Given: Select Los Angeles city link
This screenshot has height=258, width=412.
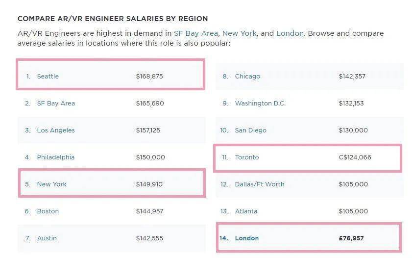Looking at the screenshot, I should [x=56, y=130].
